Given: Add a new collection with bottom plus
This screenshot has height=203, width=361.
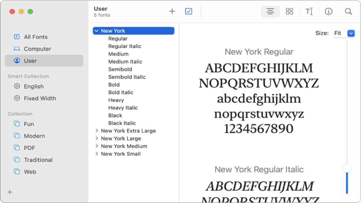Looking at the screenshot, I should (x=10, y=192).
